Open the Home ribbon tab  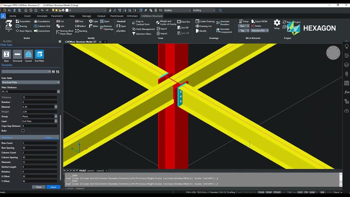click(13, 16)
